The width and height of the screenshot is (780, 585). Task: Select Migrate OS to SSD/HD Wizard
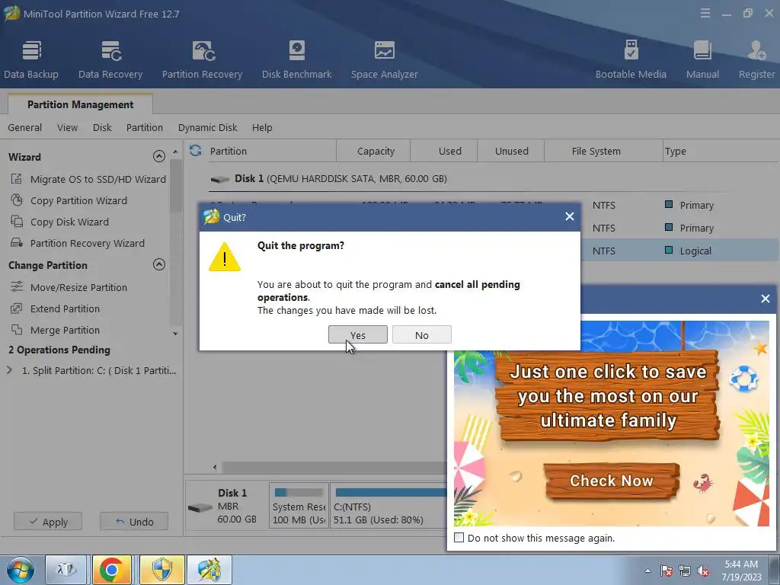click(x=88, y=179)
